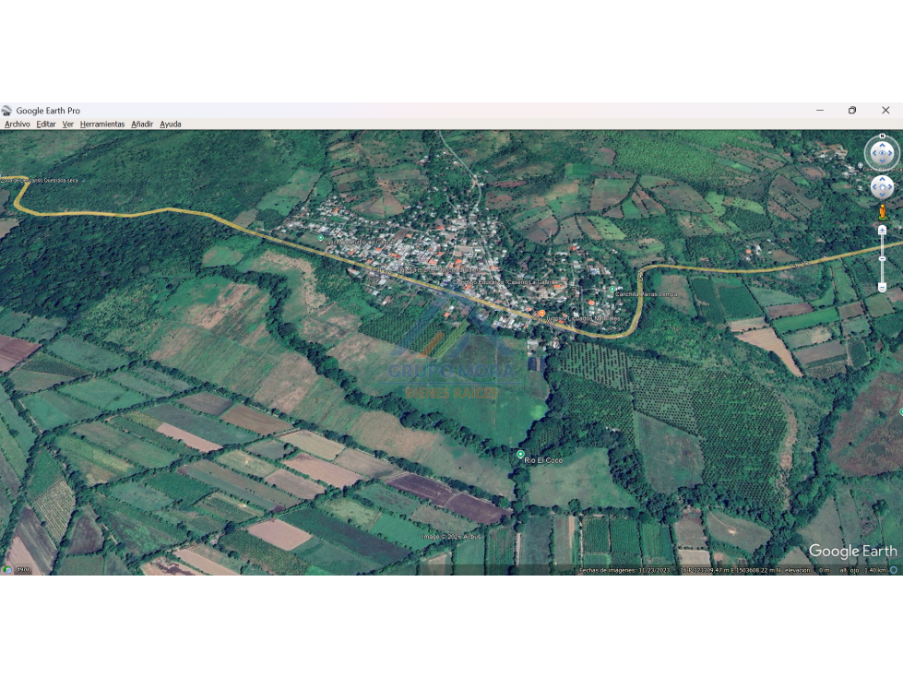The height and width of the screenshot is (677, 903).
Task: Click the Canchita Parras Limpia label
Action: tap(647, 294)
